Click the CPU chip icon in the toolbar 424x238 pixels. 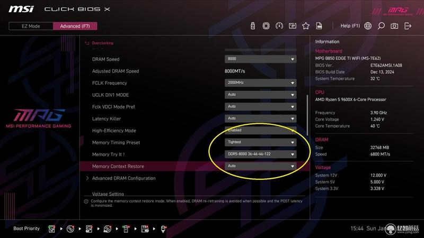pyautogui.click(x=266, y=26)
